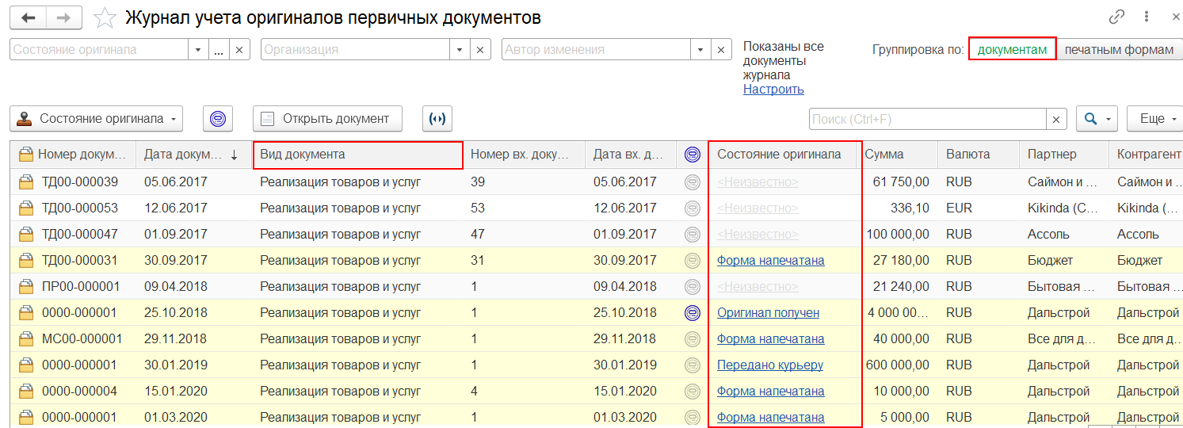Click the back navigation arrow
The height and width of the screenshot is (428, 1183).
[29, 17]
